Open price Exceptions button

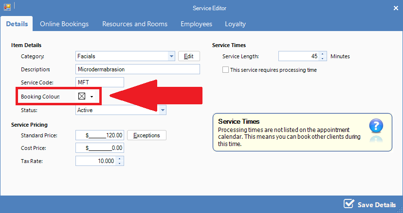click(147, 135)
